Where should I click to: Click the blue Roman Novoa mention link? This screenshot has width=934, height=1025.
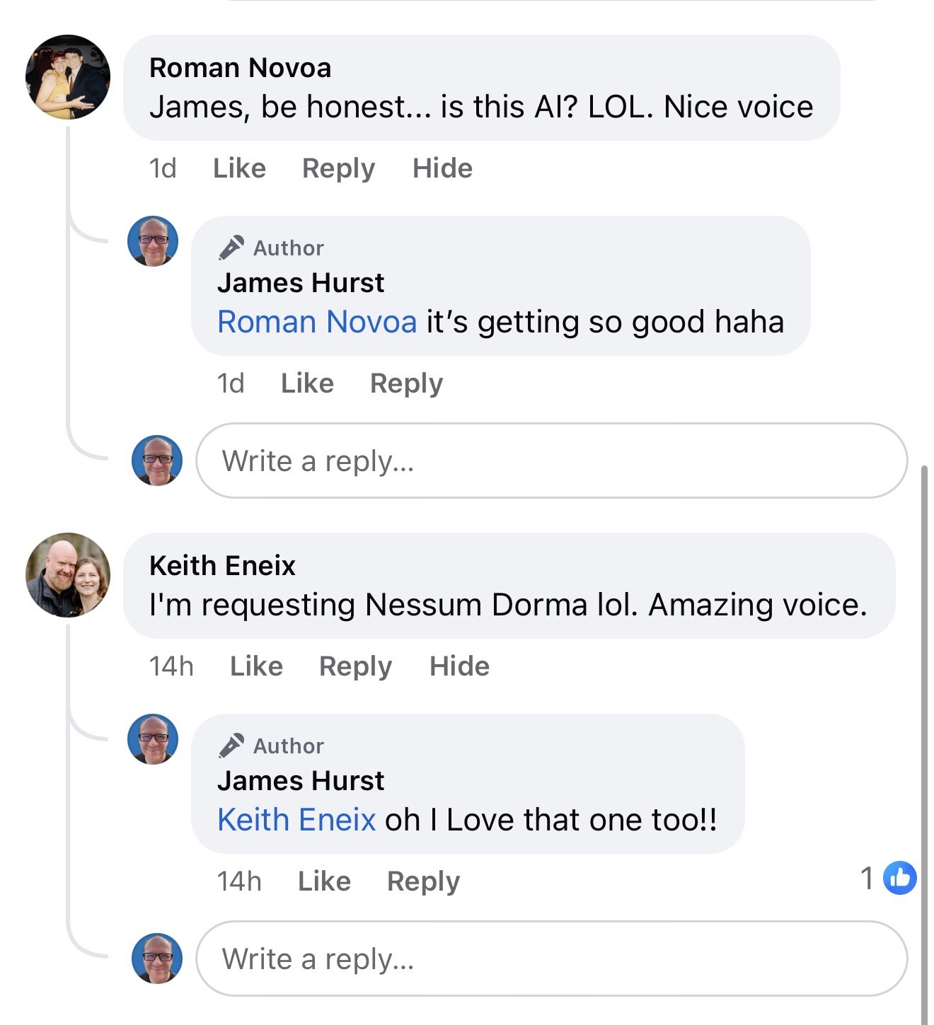(x=317, y=322)
